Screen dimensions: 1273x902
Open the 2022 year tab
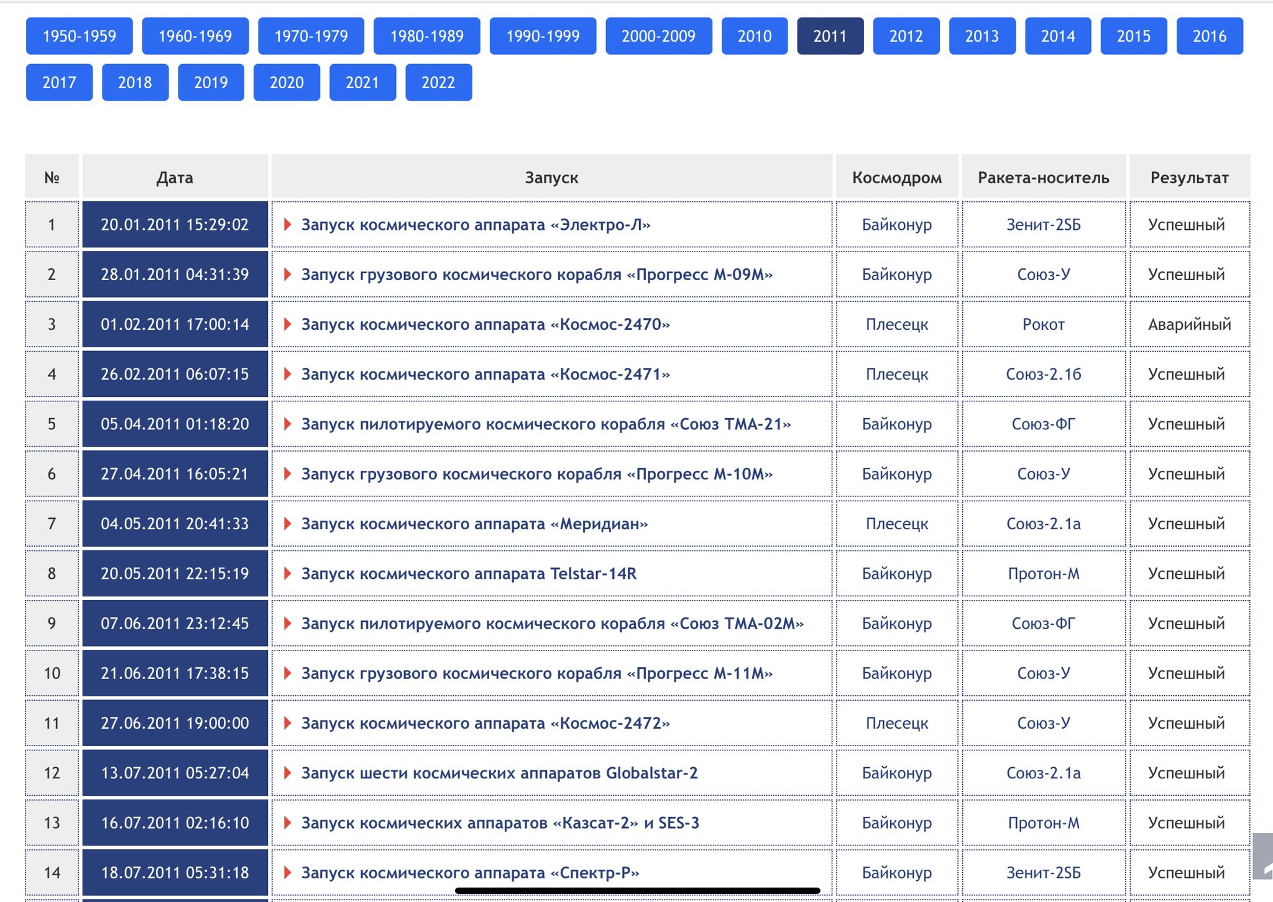(x=438, y=82)
